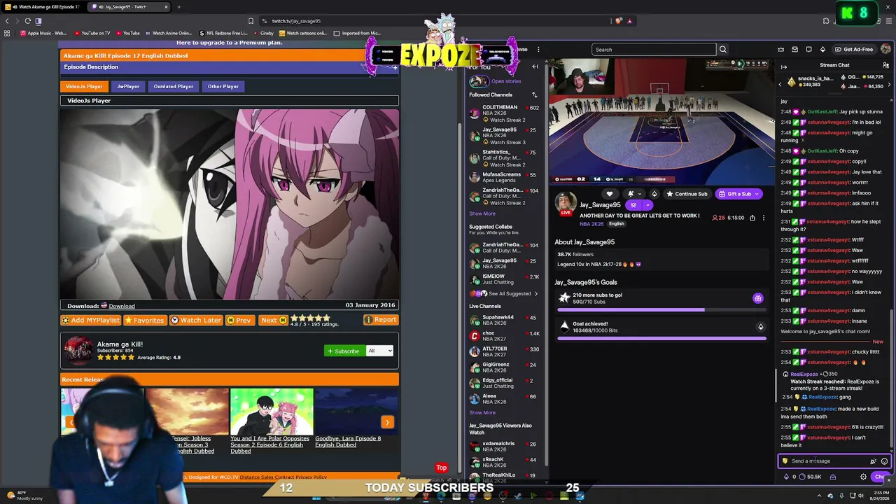Go to the Prev episode
The width and height of the screenshot is (896, 504).
coord(239,320)
